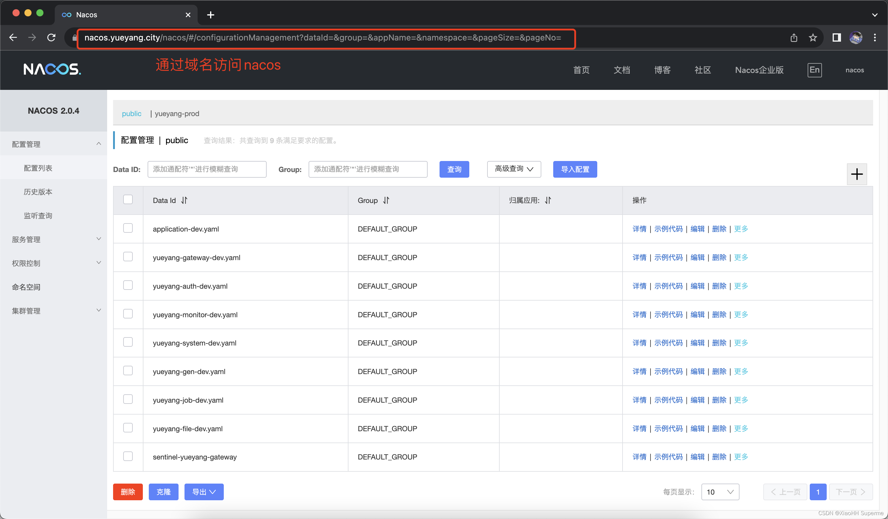Sort by Data Id column

point(184,201)
